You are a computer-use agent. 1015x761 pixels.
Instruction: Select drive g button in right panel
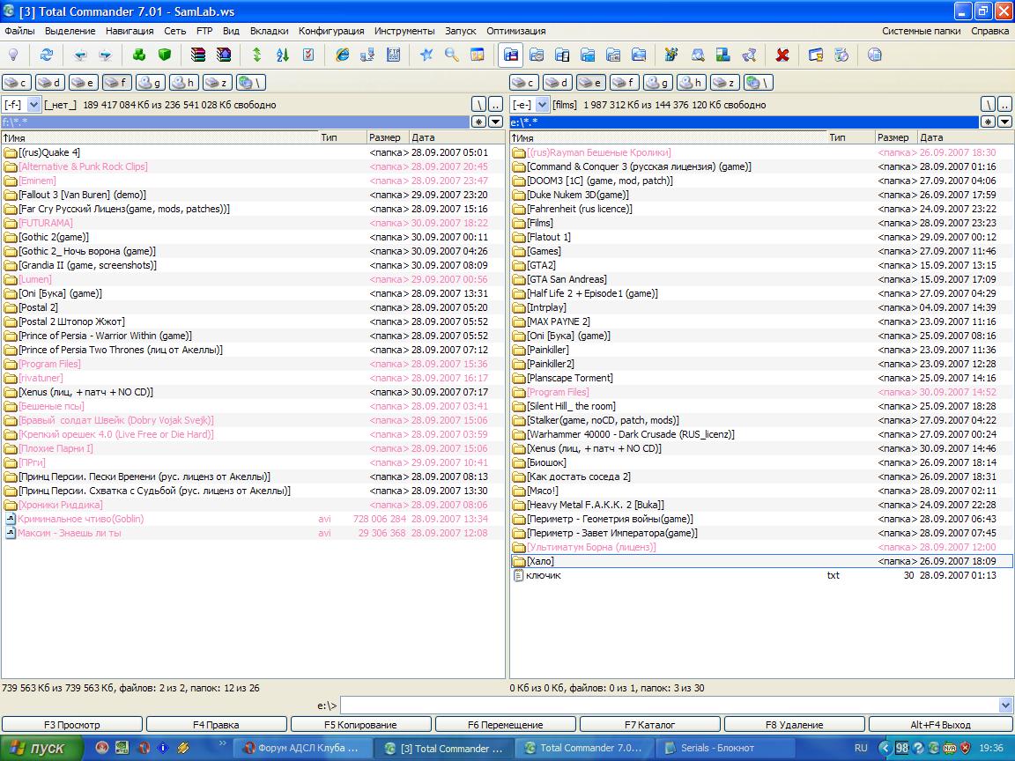(657, 83)
